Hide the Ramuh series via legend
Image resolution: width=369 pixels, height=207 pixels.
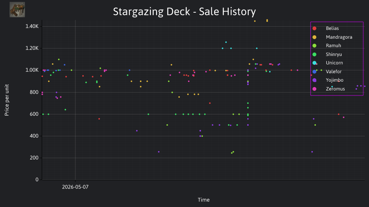click(x=333, y=46)
